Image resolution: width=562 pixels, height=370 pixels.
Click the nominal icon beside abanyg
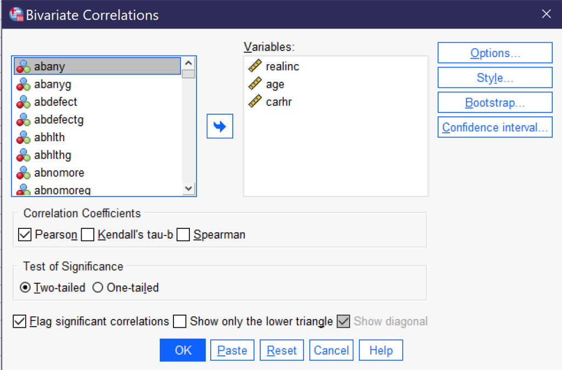pyautogui.click(x=23, y=84)
